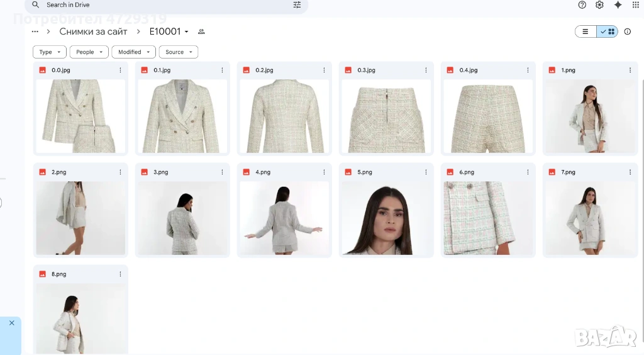
Task: Open more actions menu for 5.png
Action: point(426,172)
